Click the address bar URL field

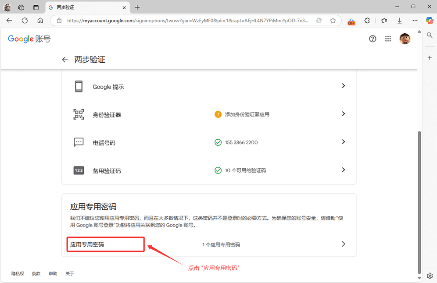(x=188, y=21)
